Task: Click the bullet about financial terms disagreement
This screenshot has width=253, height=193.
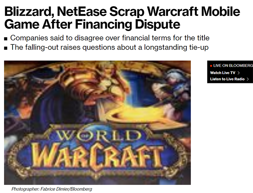Action: (110, 38)
